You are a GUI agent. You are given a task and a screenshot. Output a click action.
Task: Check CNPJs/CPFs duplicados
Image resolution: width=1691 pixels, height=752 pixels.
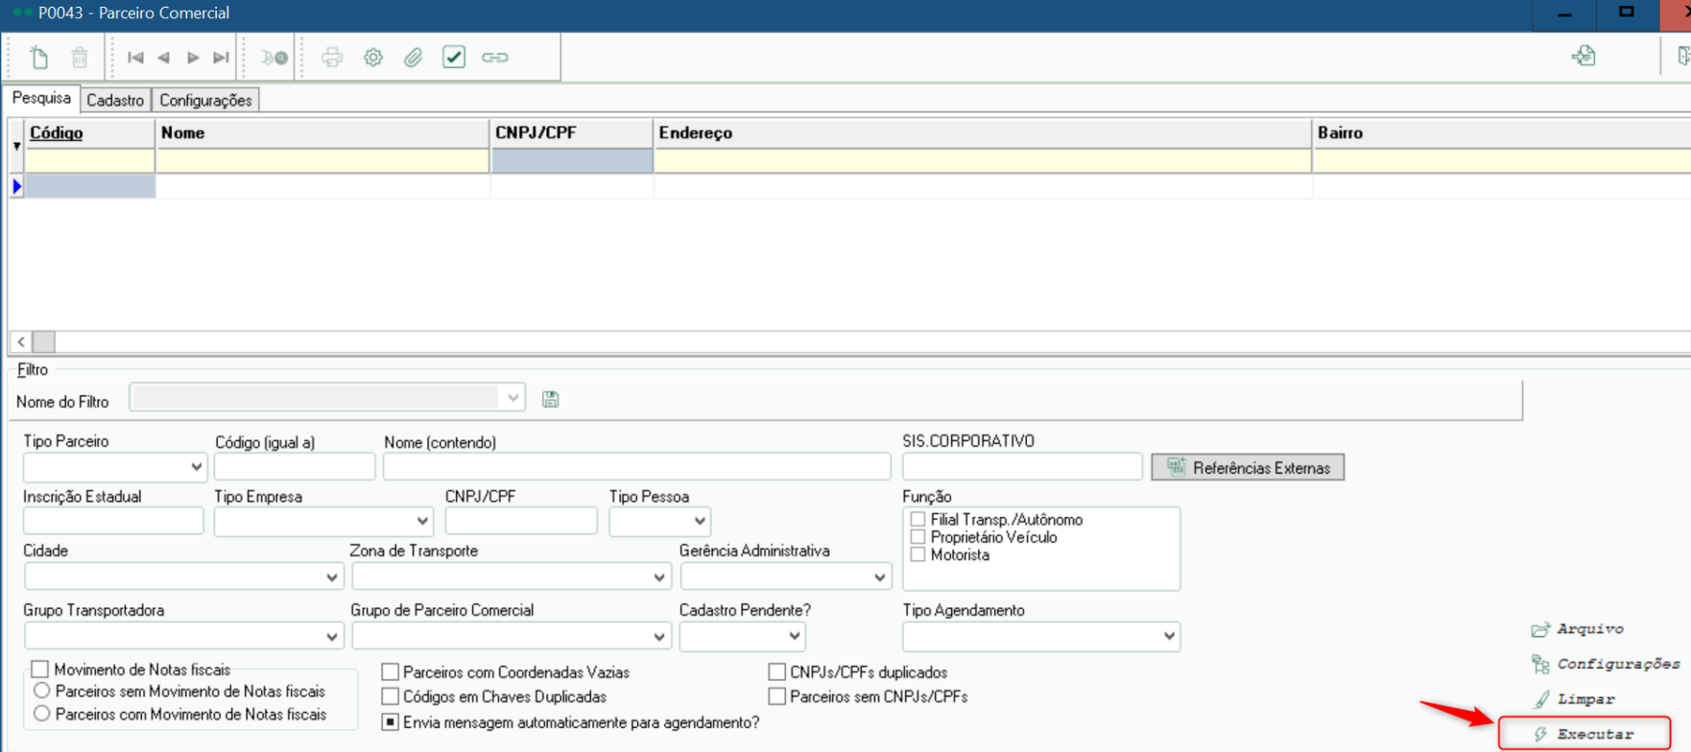coord(777,671)
